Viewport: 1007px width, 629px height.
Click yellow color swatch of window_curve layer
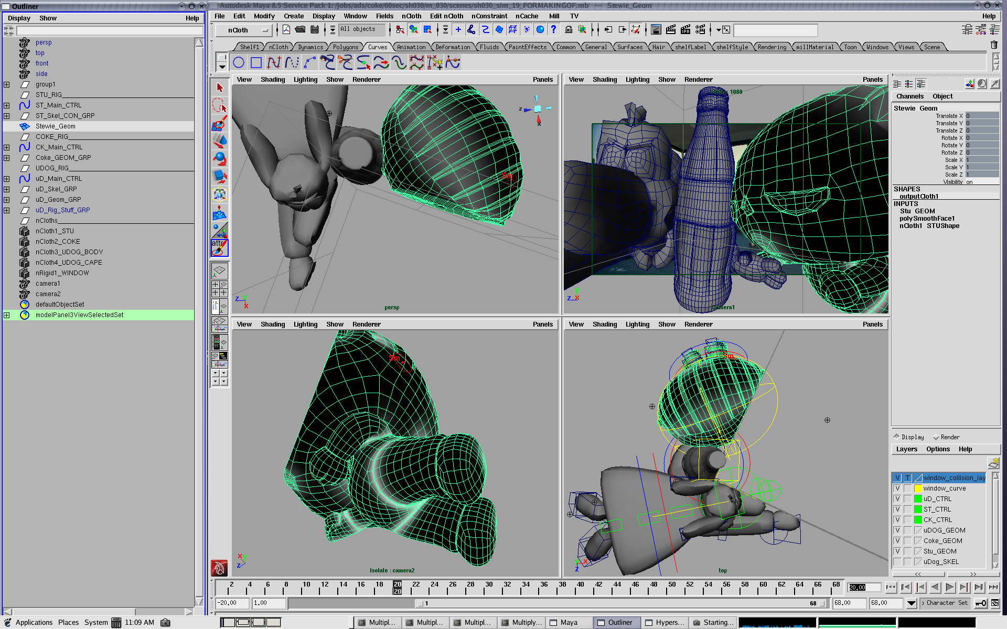[918, 489]
